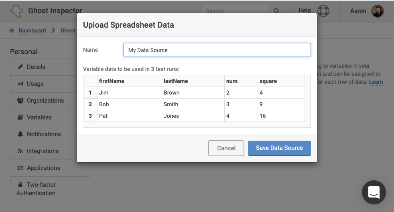This screenshot has height=212, width=394.
Task: Open the Help lifebuoy icon
Action: (323, 11)
